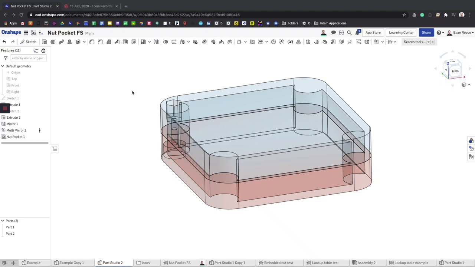Image resolution: width=475 pixels, height=267 pixels.
Task: Collapse the Default geometry group
Action: [x=3, y=66]
